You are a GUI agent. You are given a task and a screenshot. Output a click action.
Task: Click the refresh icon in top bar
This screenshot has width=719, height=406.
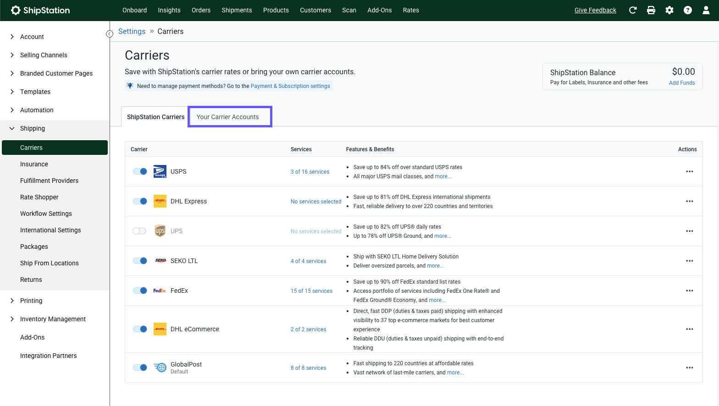pyautogui.click(x=633, y=10)
